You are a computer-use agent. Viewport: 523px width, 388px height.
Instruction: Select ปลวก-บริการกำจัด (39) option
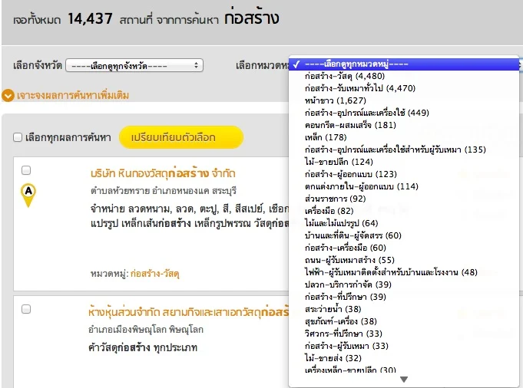(404, 284)
